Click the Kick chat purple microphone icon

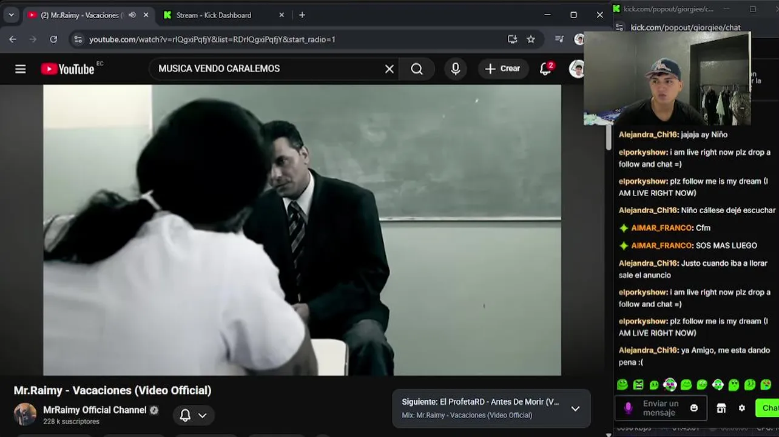629,408
